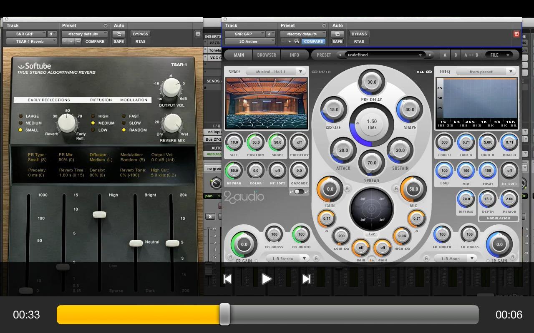Play the video

(x=267, y=279)
